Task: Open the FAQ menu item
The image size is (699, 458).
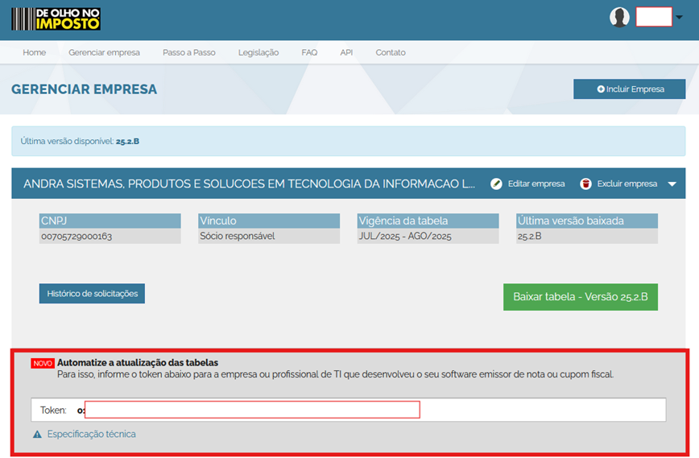Action: point(309,52)
